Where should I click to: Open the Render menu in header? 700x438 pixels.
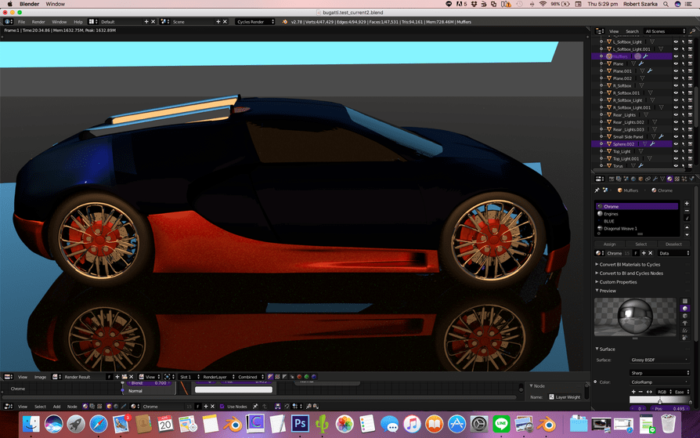(x=38, y=22)
